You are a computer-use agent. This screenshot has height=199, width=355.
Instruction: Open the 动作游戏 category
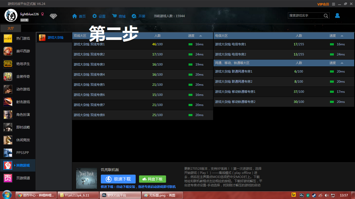tap(18, 89)
